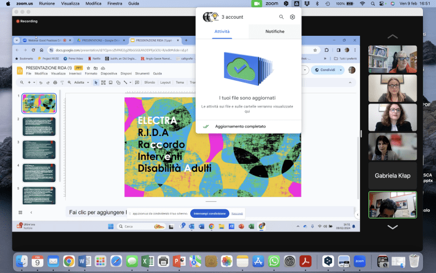This screenshot has width=436, height=273.
Task: Open Google Drive search in the popup
Action: [282, 17]
